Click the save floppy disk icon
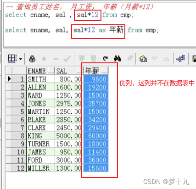 194,59
